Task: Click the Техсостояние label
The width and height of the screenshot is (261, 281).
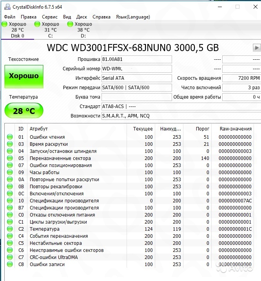Action: click(24, 59)
